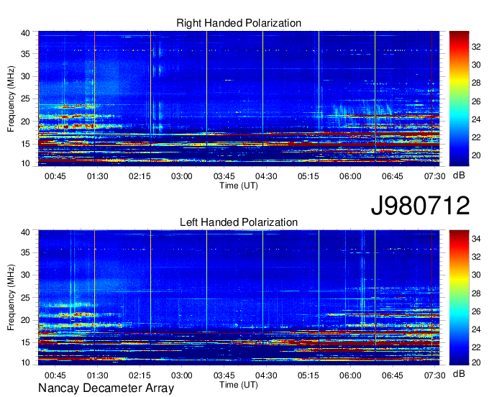Click the Right Handed plot's color scale bar
The height and width of the screenshot is (397, 489).
pyautogui.click(x=459, y=99)
